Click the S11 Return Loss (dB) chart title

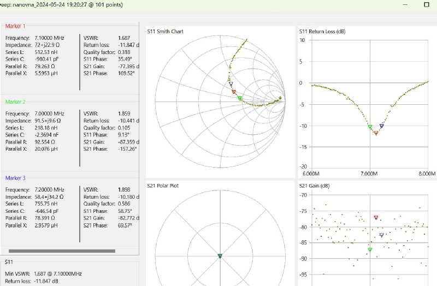322,32
